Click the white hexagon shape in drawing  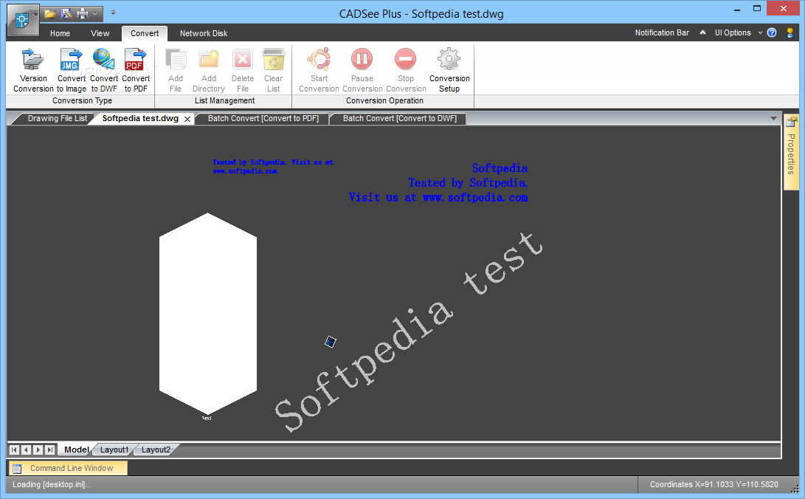coord(208,313)
